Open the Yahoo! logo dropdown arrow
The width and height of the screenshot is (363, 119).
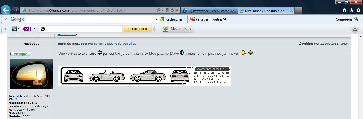[x=35, y=29]
